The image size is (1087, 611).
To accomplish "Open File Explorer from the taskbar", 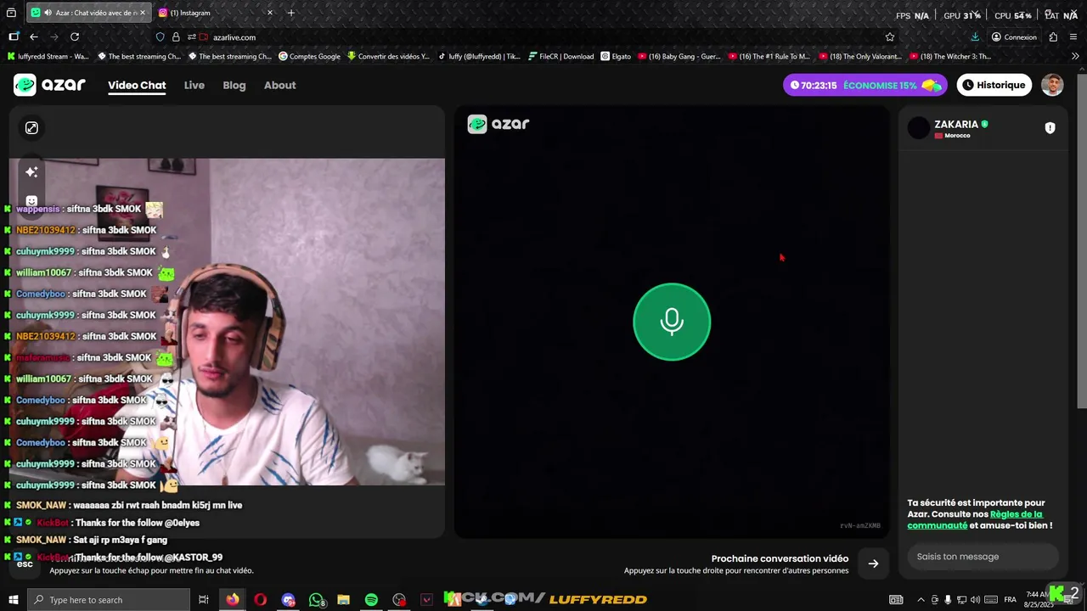I will click(x=343, y=600).
